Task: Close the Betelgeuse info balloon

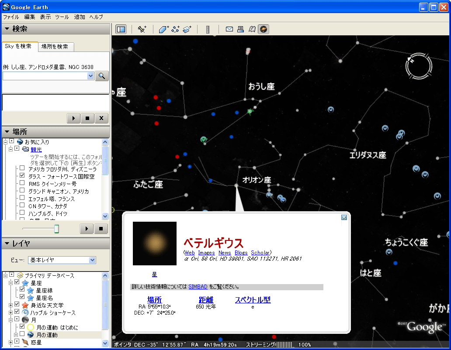Action: 344,217
